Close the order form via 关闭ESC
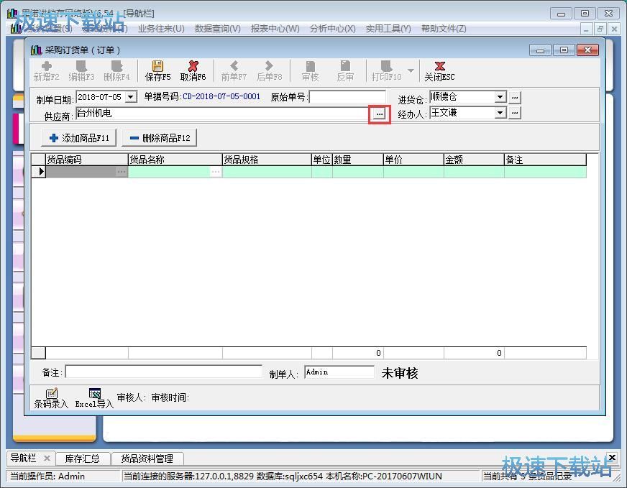Image resolution: width=627 pixels, height=488 pixels. pyautogui.click(x=439, y=71)
